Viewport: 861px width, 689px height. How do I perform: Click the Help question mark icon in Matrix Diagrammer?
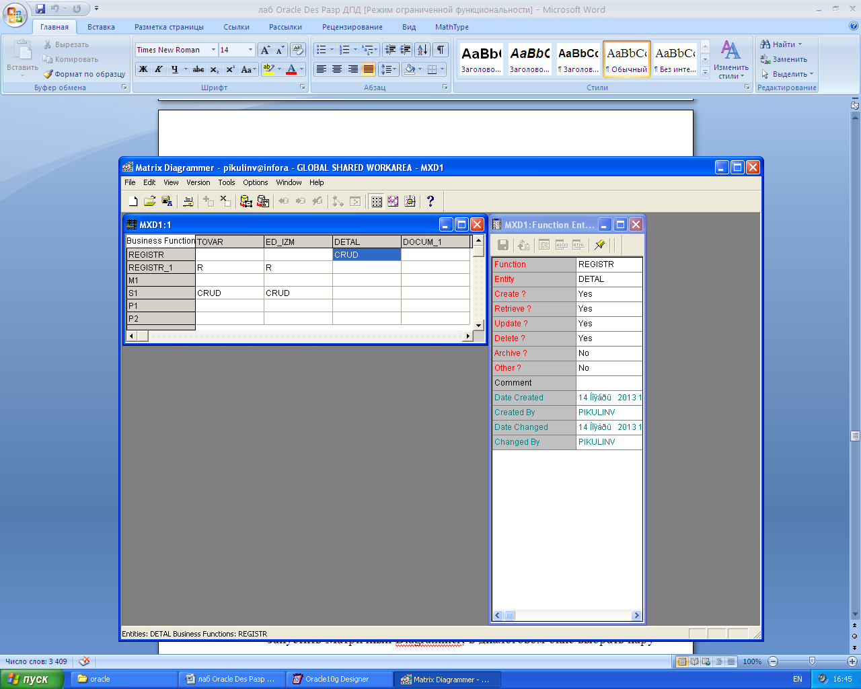430,201
